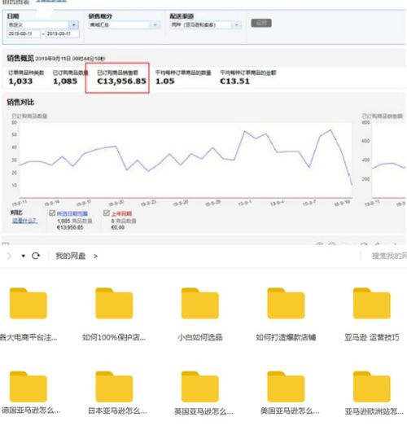Image resolution: width=407 pixels, height=439 pixels.
Task: Open the 亚马逊 运营技巧 folder
Action: click(372, 304)
